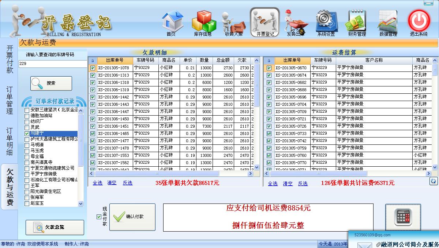The height and width of the screenshot is (248, 439).
Task: Check the 德胜加油站 customer checkbox
Action: (x=27, y=116)
